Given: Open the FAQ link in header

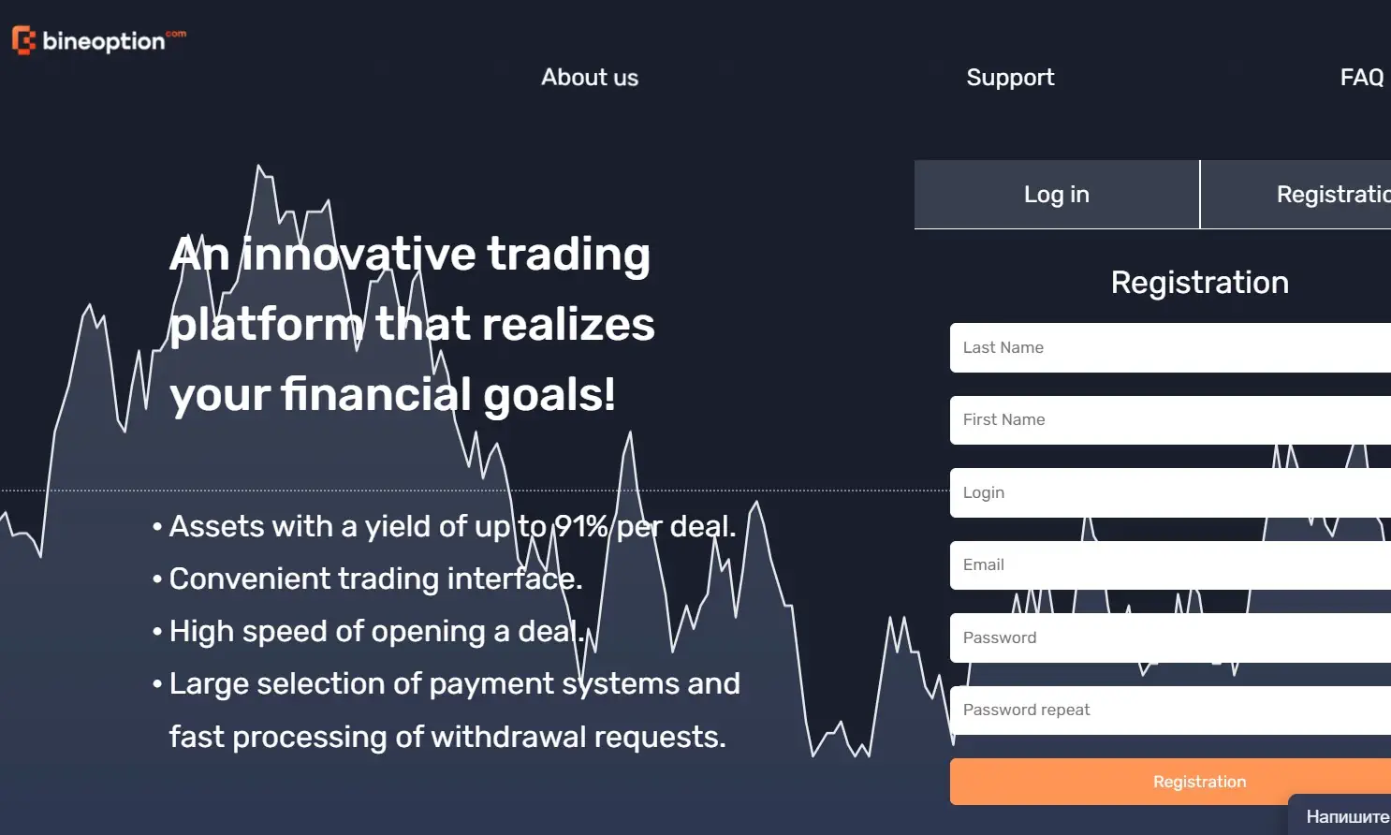Looking at the screenshot, I should (x=1362, y=78).
